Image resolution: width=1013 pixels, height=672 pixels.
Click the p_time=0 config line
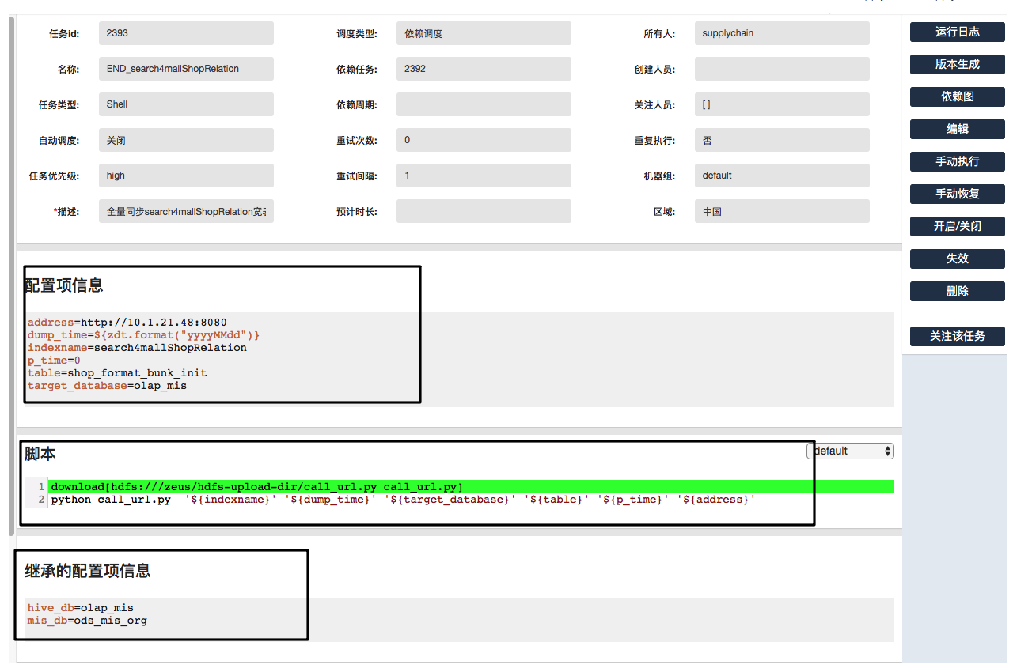54,361
